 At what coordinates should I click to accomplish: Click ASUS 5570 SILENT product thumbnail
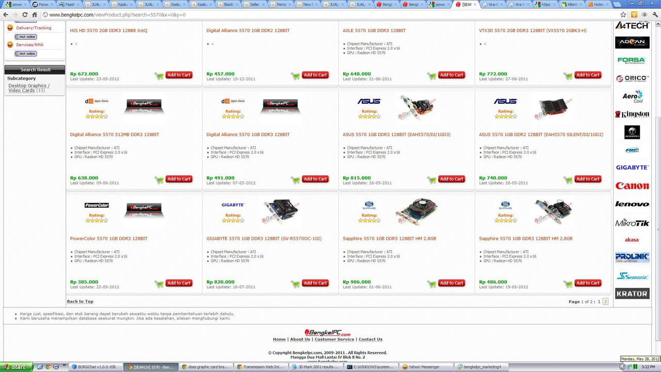tap(553, 107)
